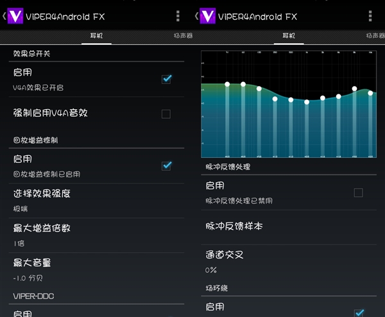The width and height of the screenshot is (385, 317).
Task: Open 最大增益倍数 setting
Action: click(x=96, y=236)
